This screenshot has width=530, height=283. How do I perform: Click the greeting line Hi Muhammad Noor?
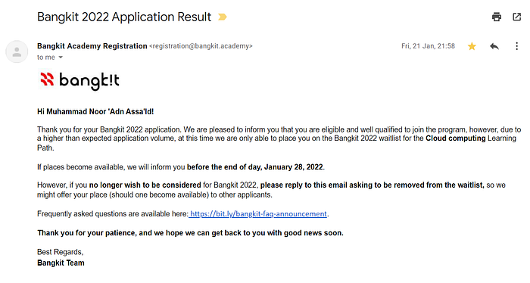point(95,112)
